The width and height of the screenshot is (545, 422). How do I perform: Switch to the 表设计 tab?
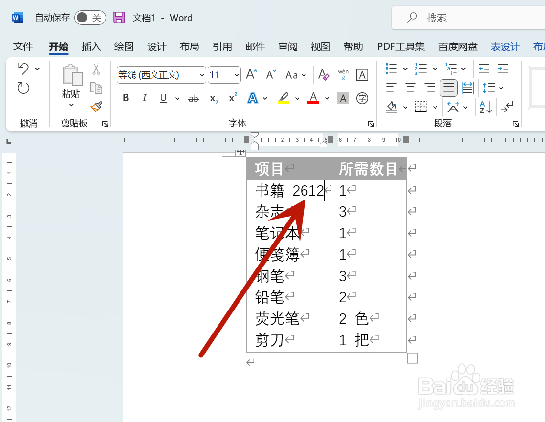pyautogui.click(x=505, y=46)
